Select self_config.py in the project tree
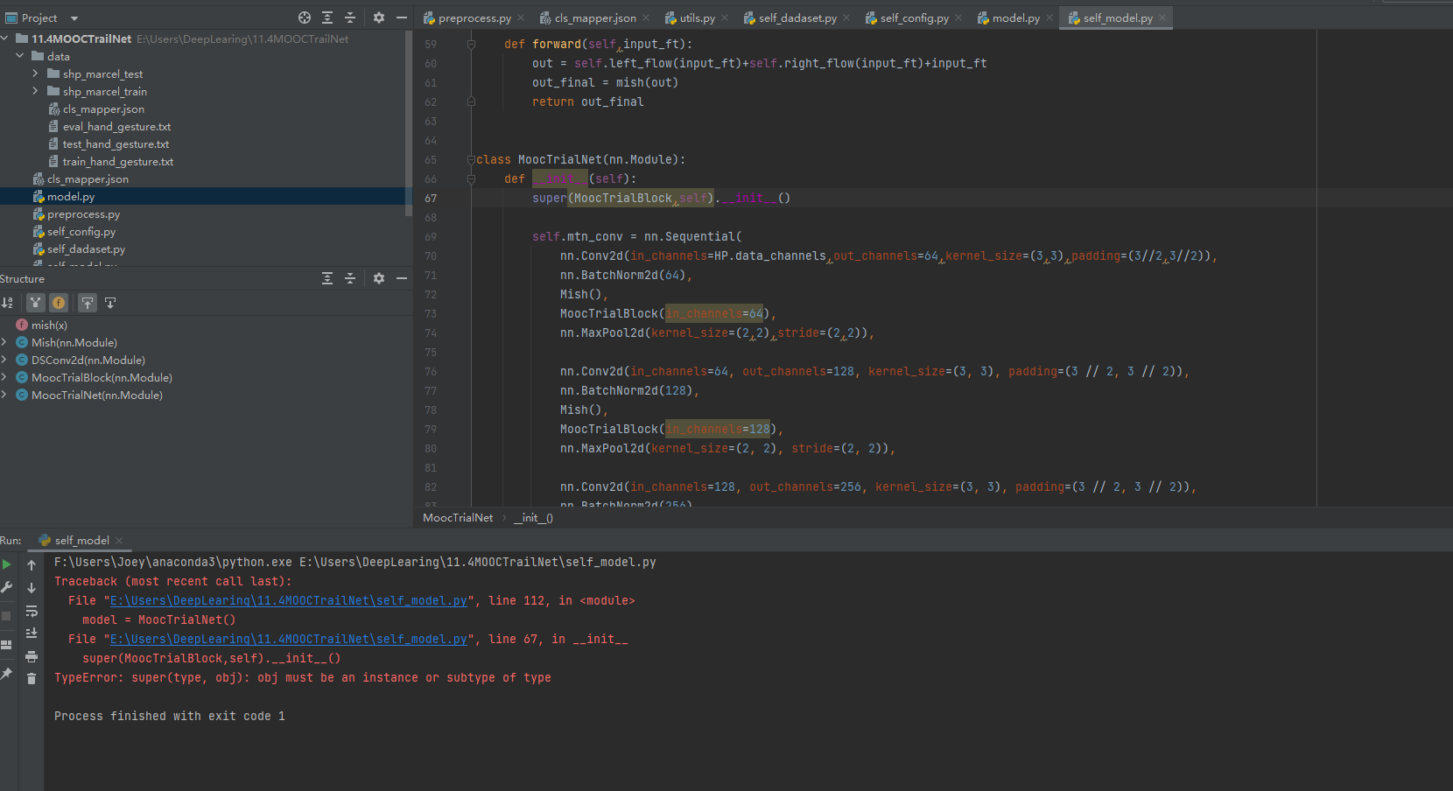Image resolution: width=1453 pixels, height=791 pixels. pyautogui.click(x=81, y=232)
